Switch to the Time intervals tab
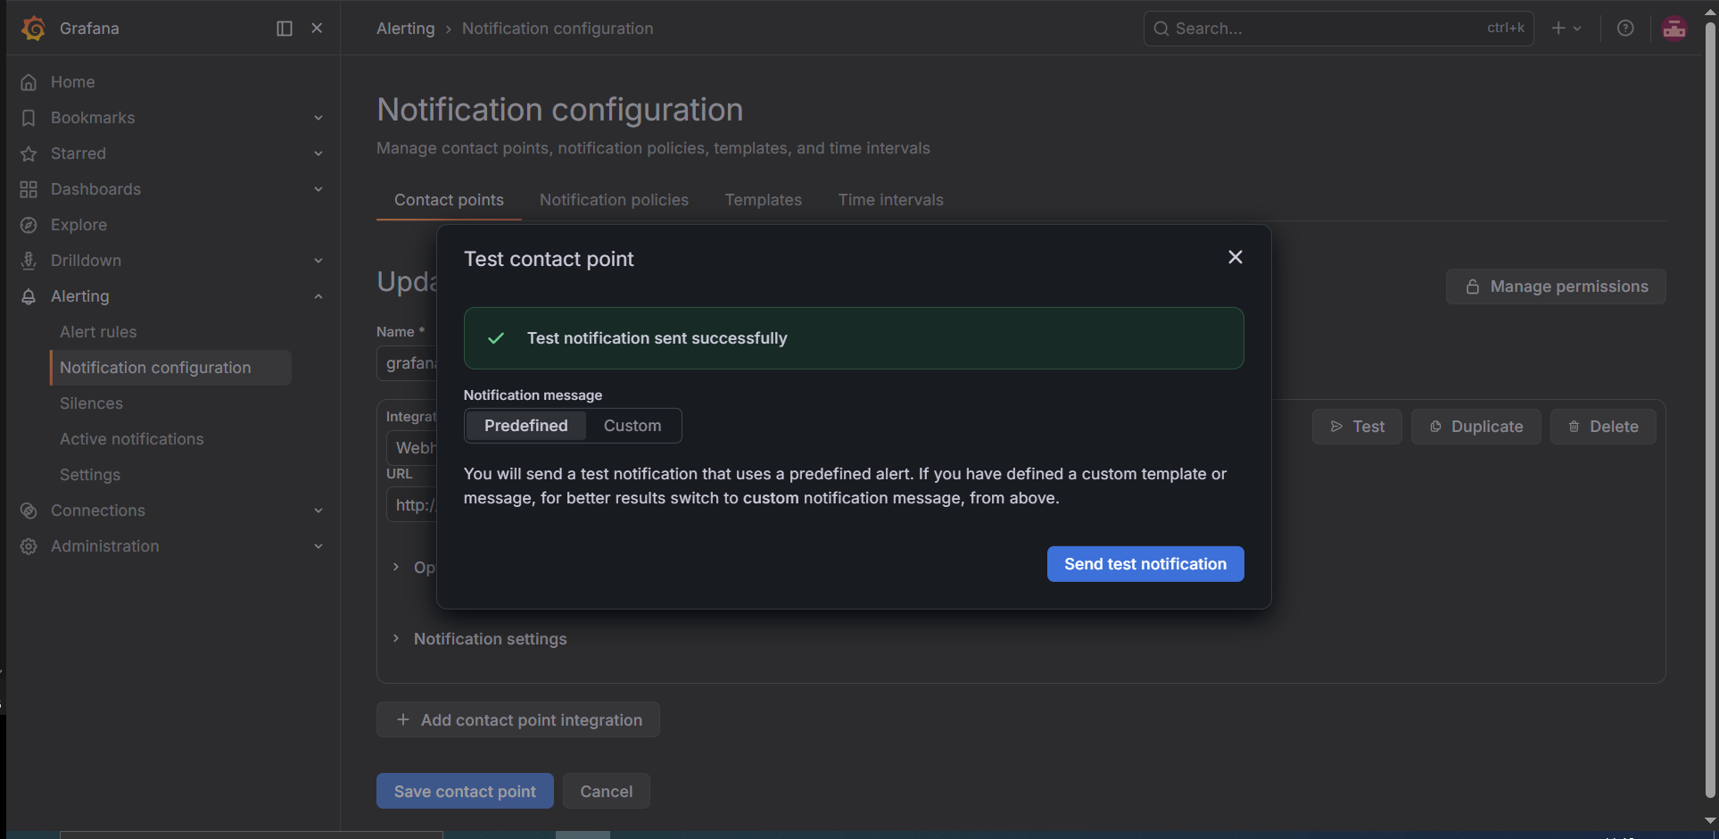This screenshot has width=1719, height=839. (890, 200)
